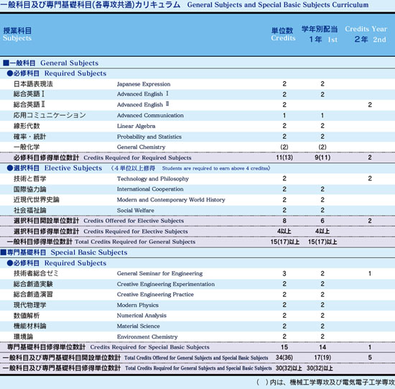This screenshot has width=395, height=389.
Task: Click 'Creative Engineering Experimentation' text
Action: (x=166, y=284)
